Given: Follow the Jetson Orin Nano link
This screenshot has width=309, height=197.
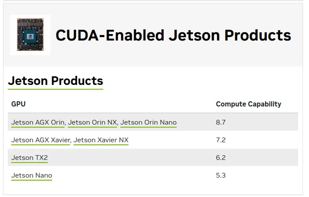Looking at the screenshot, I should pos(148,122).
